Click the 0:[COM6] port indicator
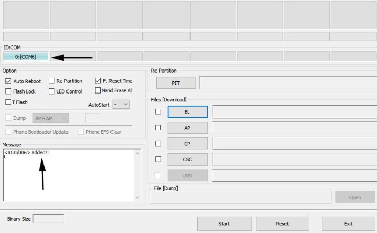The height and width of the screenshot is (233, 377). [x=26, y=57]
